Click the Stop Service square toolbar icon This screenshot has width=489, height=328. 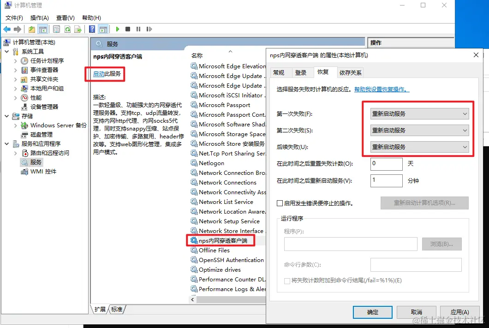(x=128, y=29)
